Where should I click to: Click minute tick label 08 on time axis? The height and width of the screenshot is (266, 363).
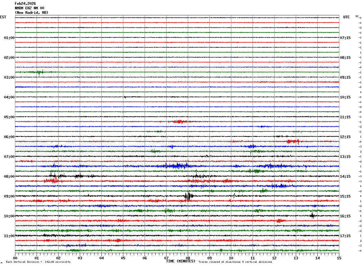188,258
